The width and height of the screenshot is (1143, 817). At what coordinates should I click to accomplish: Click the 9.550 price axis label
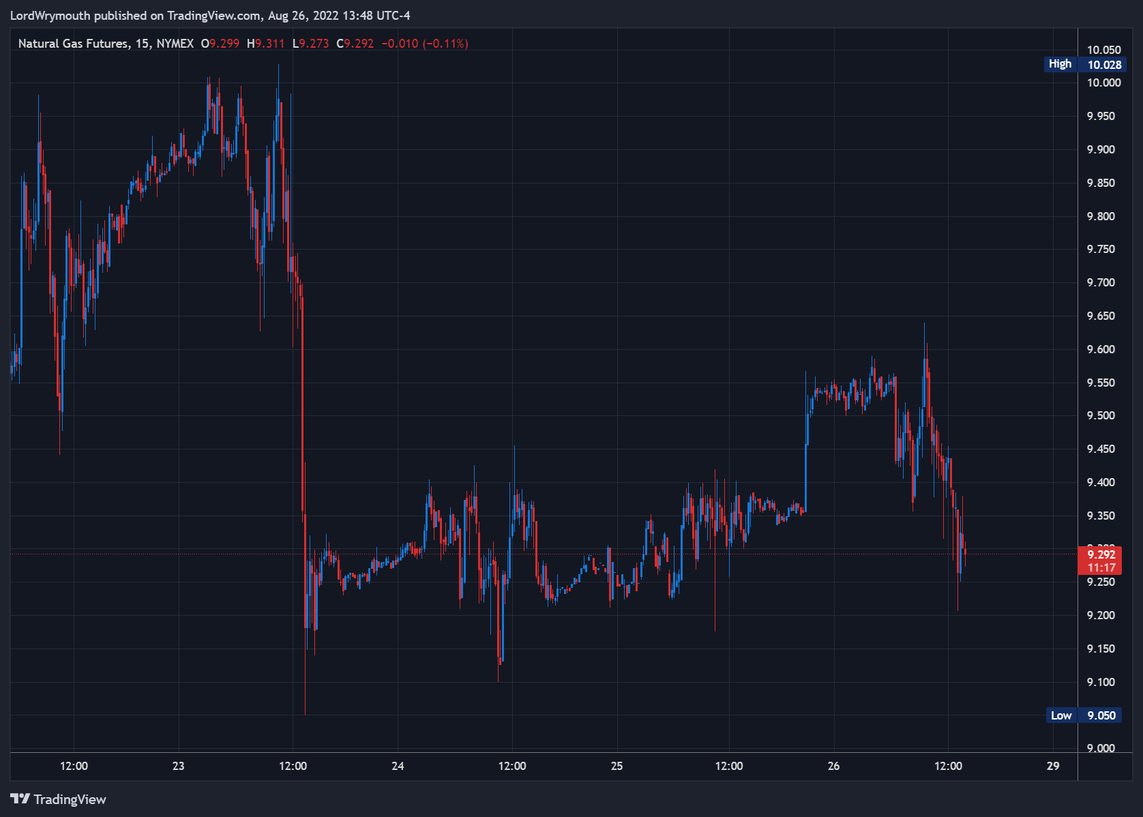tap(1101, 383)
